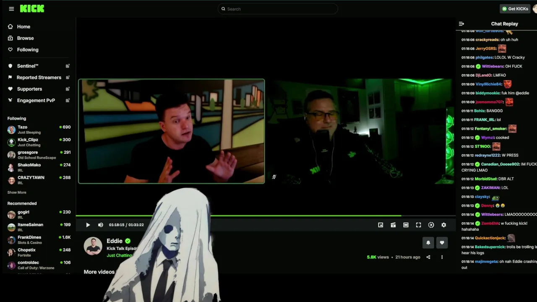The width and height of the screenshot is (537, 302).
Task: Click username Bohis in chat
Action: (x=479, y=111)
